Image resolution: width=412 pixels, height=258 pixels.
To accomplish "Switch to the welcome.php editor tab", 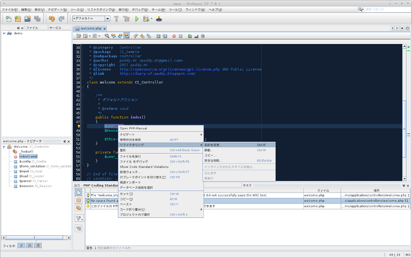I will click(x=91, y=28).
